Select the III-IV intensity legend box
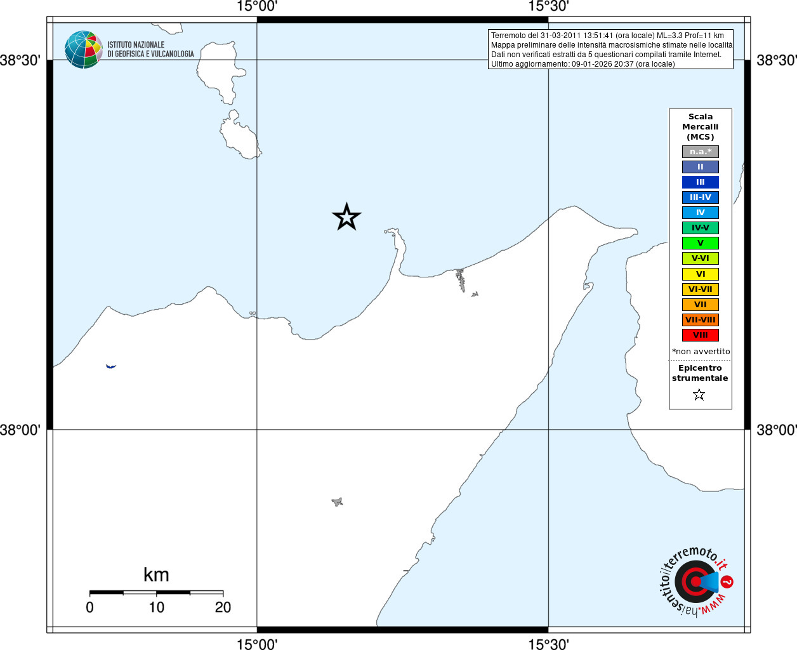Viewport: 797px width, 650px height. [701, 197]
